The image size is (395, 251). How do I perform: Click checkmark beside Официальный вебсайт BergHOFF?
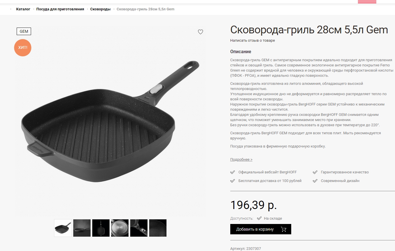(x=233, y=172)
